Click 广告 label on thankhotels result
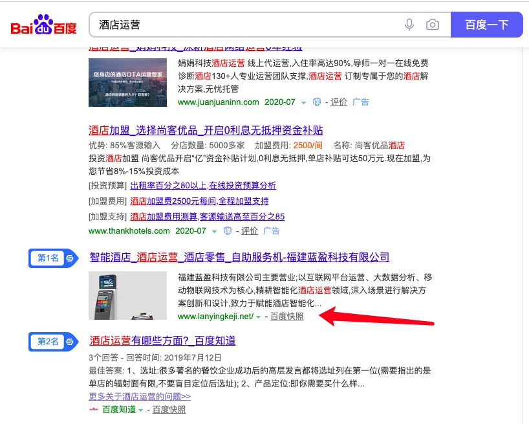Viewport: 529px width, 424px height. tap(271, 231)
